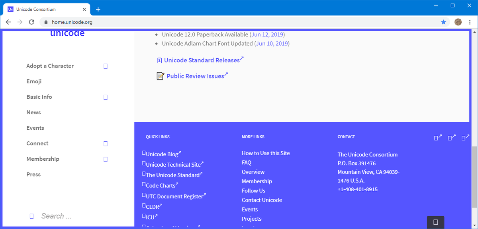Expand the Membership submenu in sidebar
Viewport: 478px width, 229px height.
(x=106, y=159)
